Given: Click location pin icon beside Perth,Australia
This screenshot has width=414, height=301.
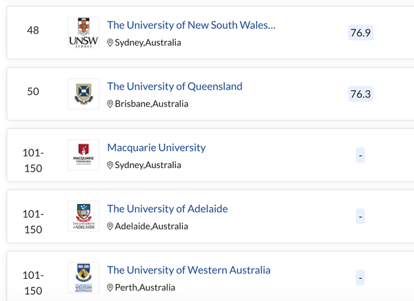Looking at the screenshot, I should point(110,287).
